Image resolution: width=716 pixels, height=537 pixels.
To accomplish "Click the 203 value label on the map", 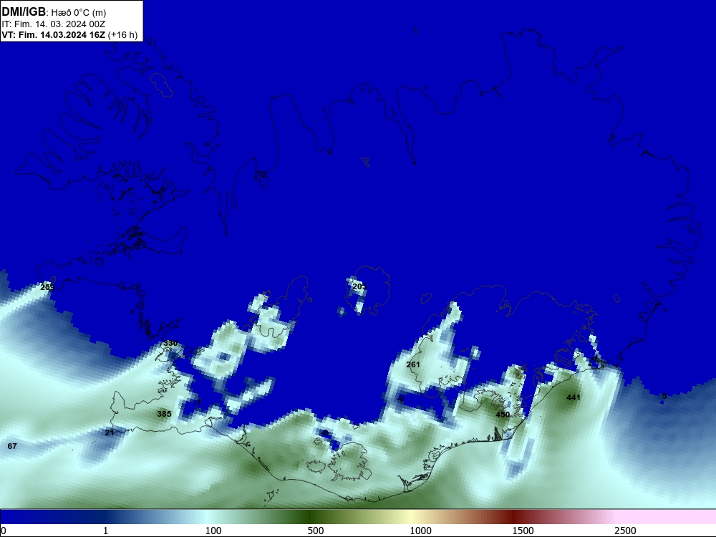I will (x=359, y=286).
